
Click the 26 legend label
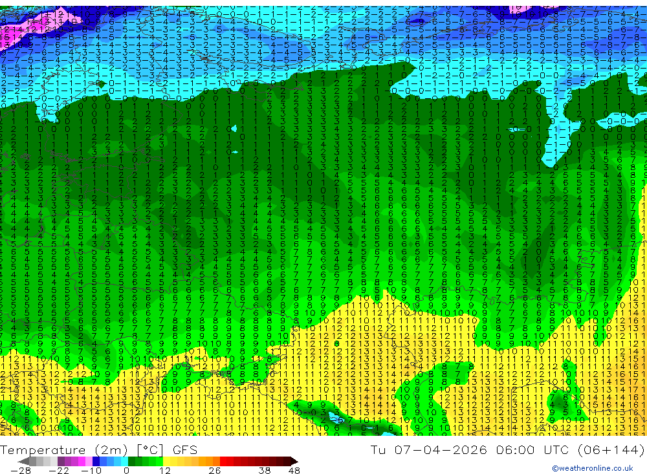(x=214, y=471)
